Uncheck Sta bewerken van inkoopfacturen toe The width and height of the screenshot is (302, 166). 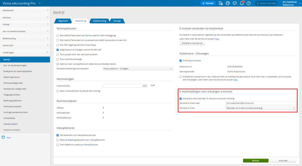click(57, 135)
